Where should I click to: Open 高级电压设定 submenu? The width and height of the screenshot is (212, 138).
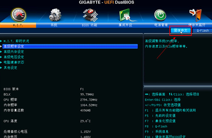(14, 57)
